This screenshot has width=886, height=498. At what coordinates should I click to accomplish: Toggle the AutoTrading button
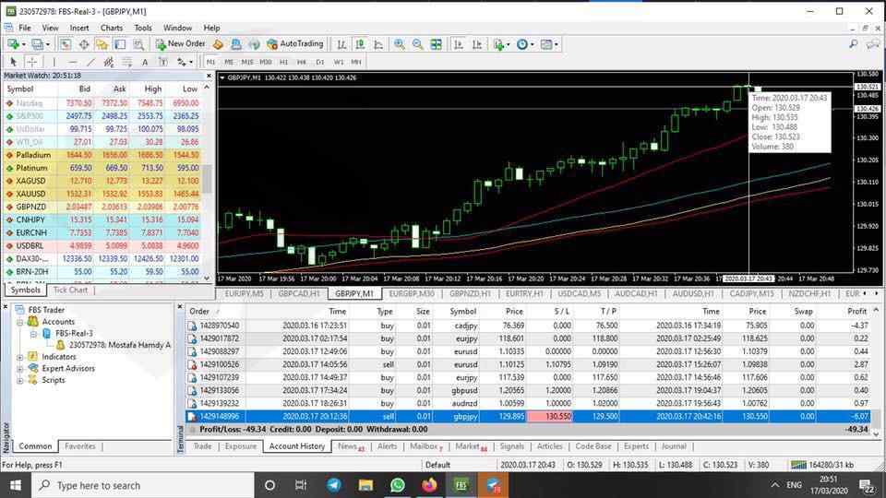(294, 43)
